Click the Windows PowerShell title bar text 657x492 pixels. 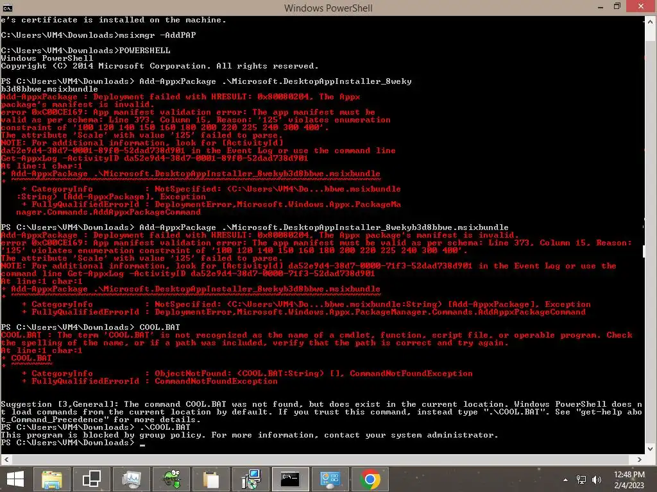click(x=328, y=8)
